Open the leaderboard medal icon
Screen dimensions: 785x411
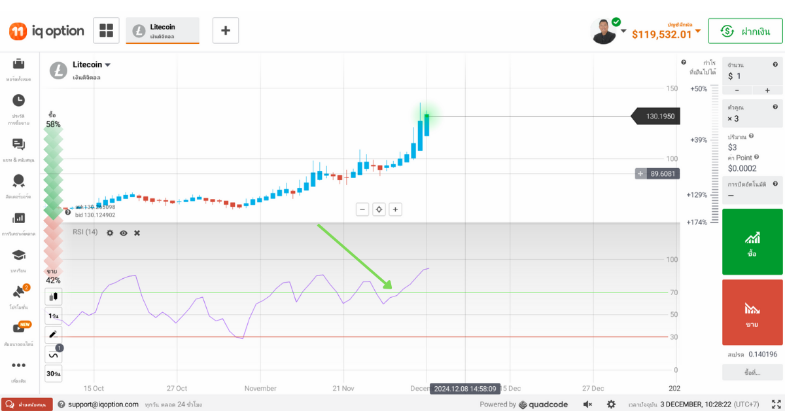pos(18,181)
